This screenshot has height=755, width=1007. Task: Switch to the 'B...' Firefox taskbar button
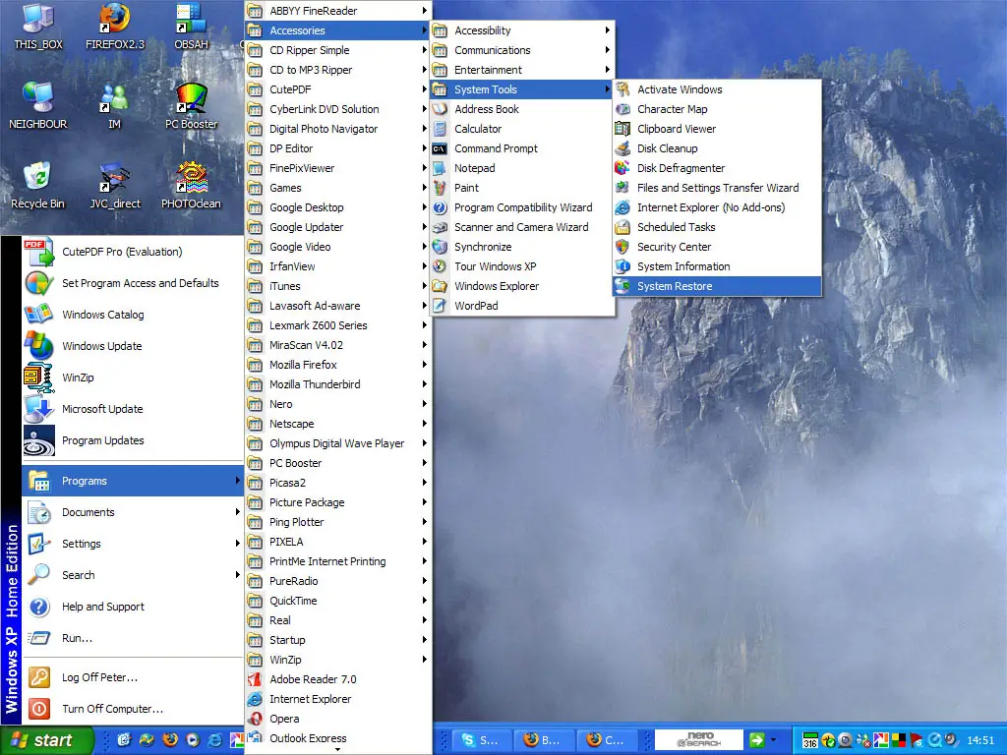pyautogui.click(x=543, y=740)
